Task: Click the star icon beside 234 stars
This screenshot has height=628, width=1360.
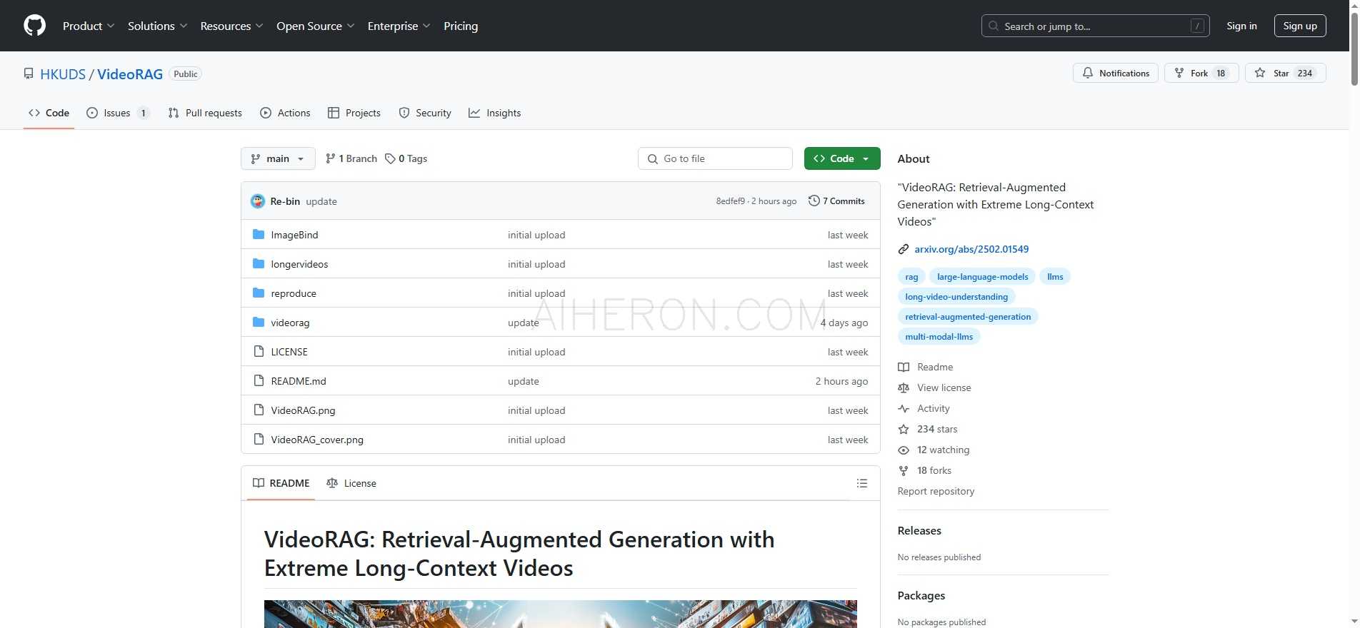Action: point(904,429)
